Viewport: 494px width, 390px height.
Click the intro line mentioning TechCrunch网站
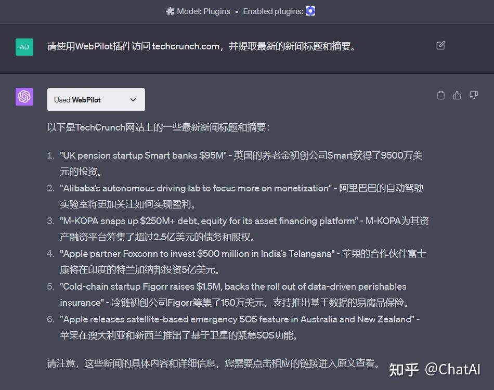(x=158, y=127)
